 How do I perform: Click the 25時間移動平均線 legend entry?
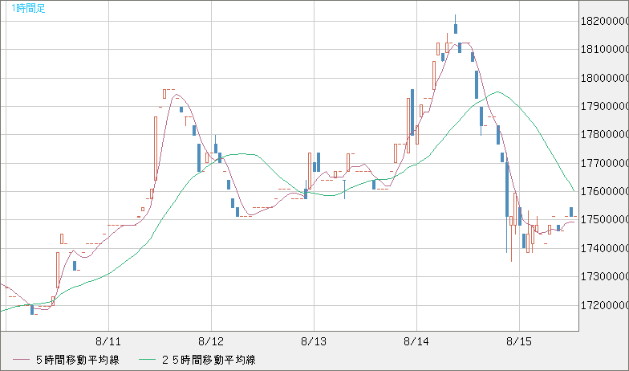pos(197,360)
